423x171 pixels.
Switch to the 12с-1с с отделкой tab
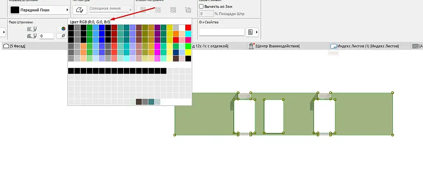[x=210, y=46]
